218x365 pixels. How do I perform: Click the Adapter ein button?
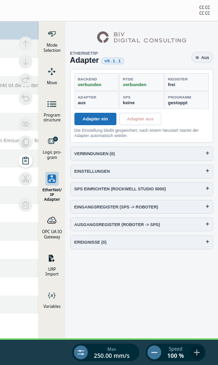click(x=95, y=119)
